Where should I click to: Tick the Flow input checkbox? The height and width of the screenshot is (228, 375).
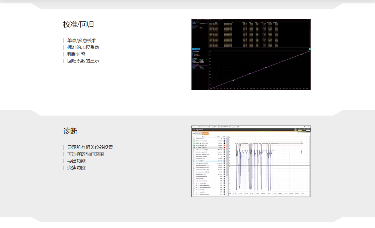pos(194,161)
